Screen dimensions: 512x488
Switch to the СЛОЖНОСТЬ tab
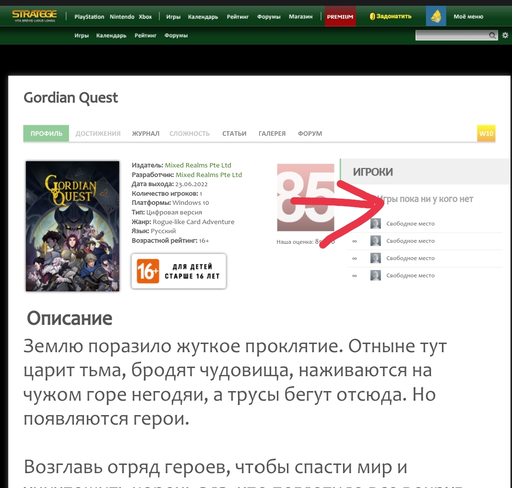190,133
